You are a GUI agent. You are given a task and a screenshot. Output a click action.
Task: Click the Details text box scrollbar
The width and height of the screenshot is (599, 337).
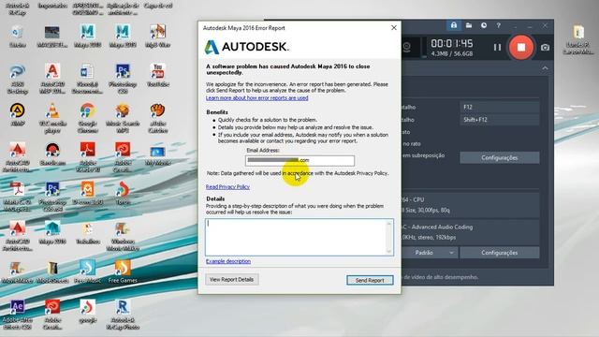tap(389, 237)
